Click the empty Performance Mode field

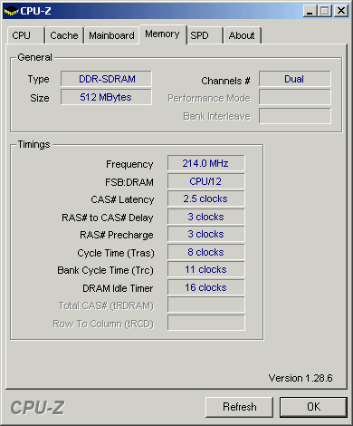(295, 98)
